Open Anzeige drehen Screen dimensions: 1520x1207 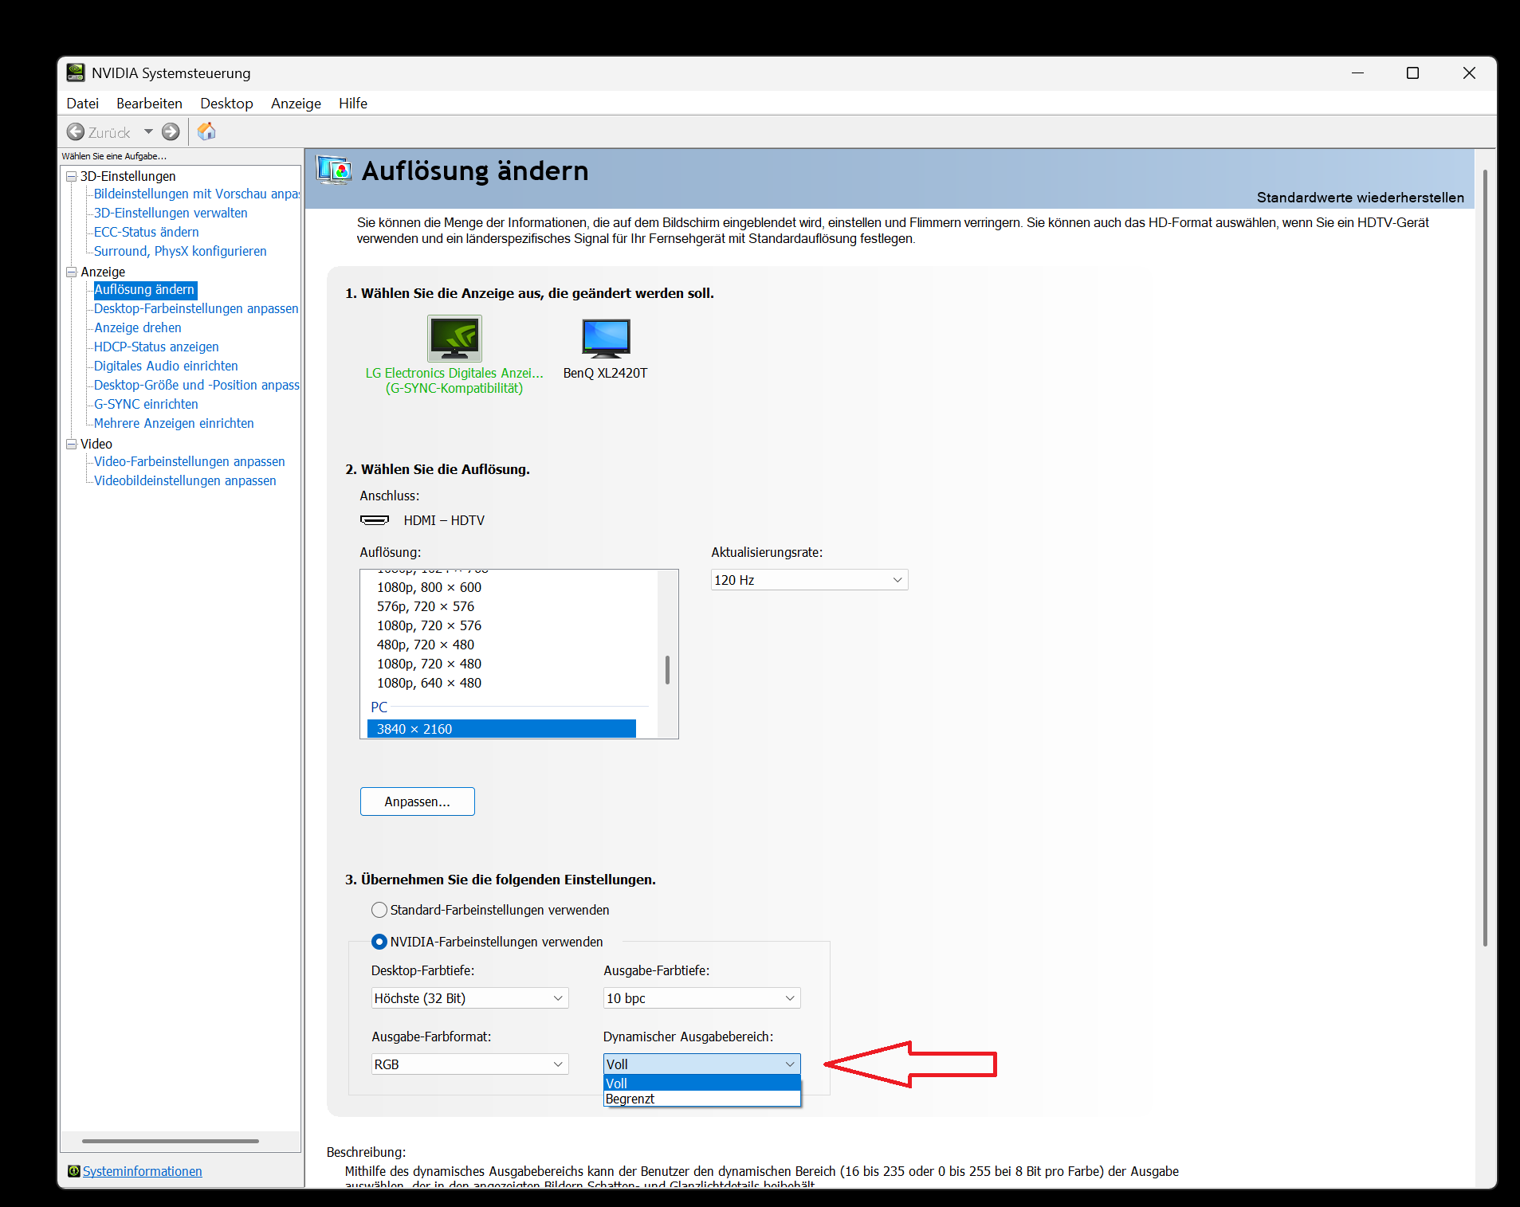point(138,327)
